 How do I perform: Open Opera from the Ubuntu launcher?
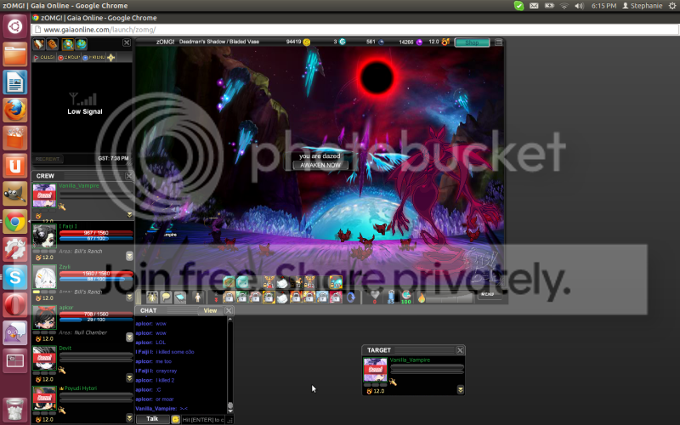tap(15, 305)
